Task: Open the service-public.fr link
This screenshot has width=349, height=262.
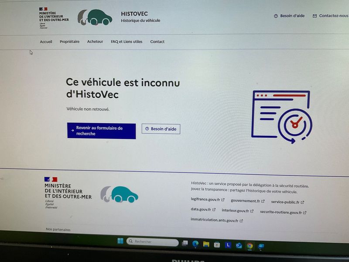Action: coord(287,202)
